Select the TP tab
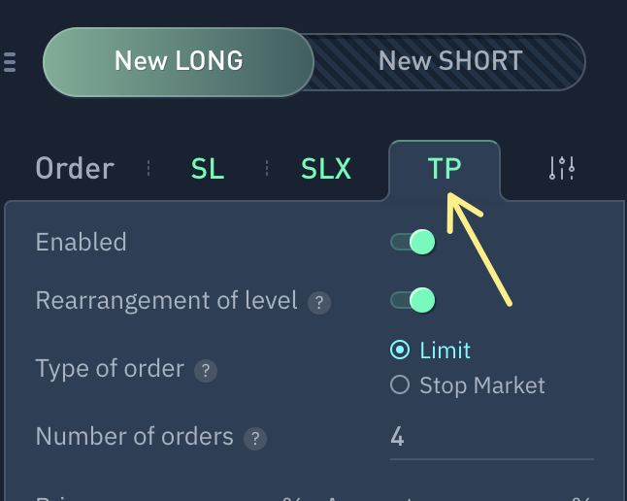The height and width of the screenshot is (501, 627). point(445,169)
